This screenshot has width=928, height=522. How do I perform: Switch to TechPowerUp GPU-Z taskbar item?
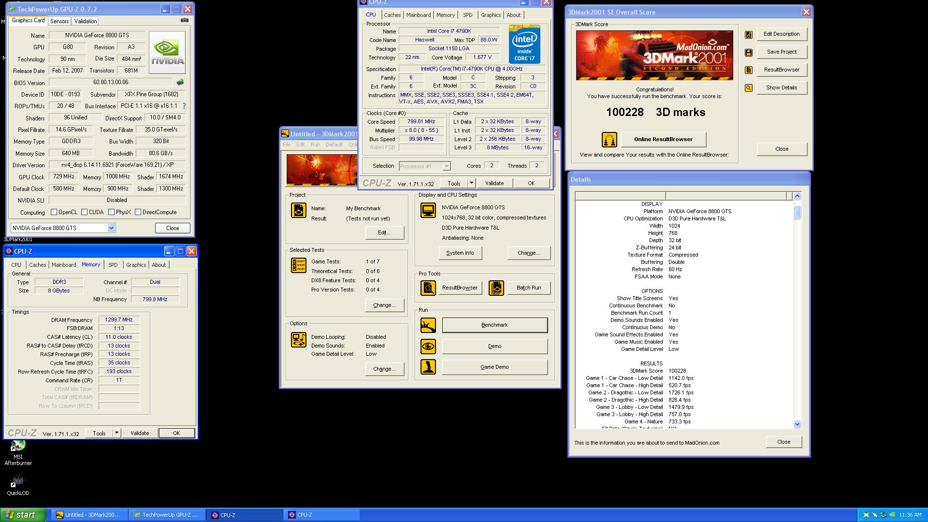167,515
